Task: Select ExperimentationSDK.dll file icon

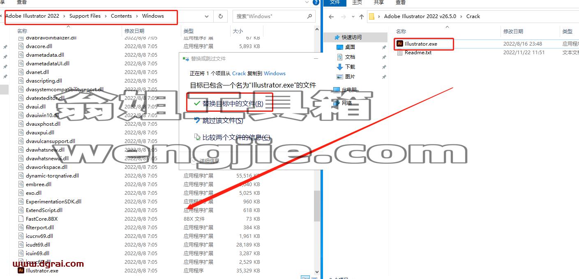Action: (21, 201)
